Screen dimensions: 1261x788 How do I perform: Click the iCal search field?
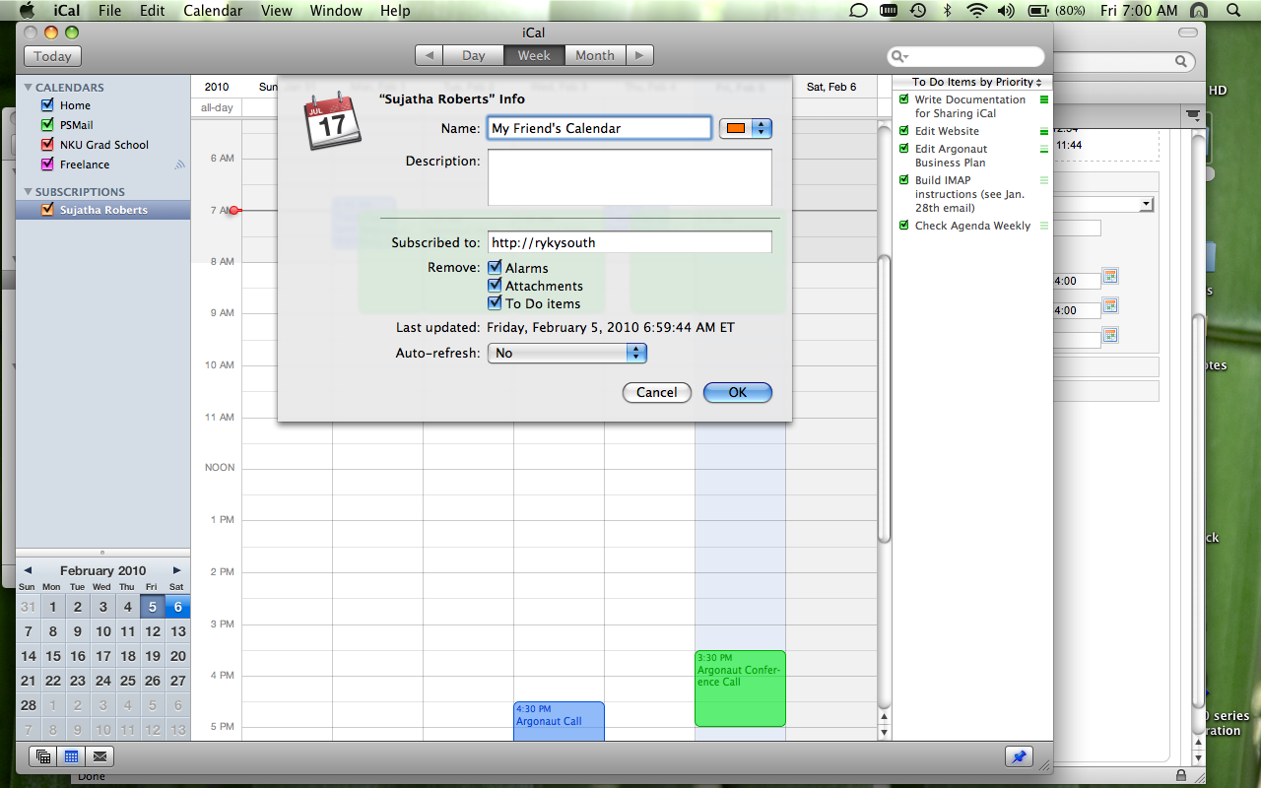pos(965,57)
